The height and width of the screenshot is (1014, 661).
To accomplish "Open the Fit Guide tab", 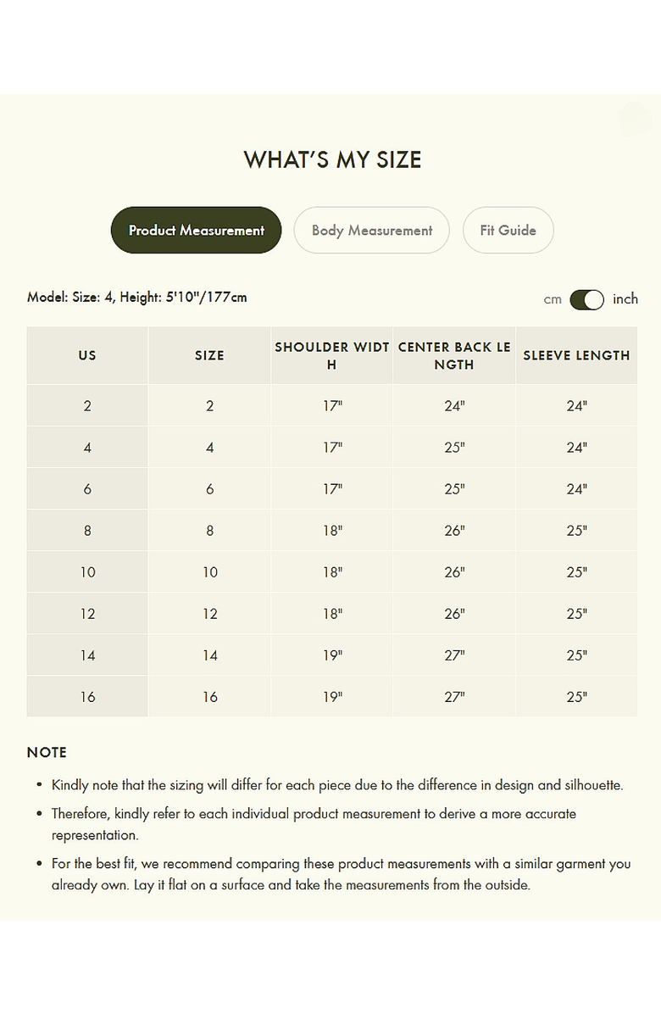I will 508,230.
